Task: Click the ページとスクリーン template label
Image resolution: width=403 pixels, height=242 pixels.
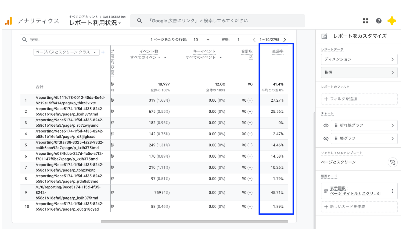Action: [338, 162]
